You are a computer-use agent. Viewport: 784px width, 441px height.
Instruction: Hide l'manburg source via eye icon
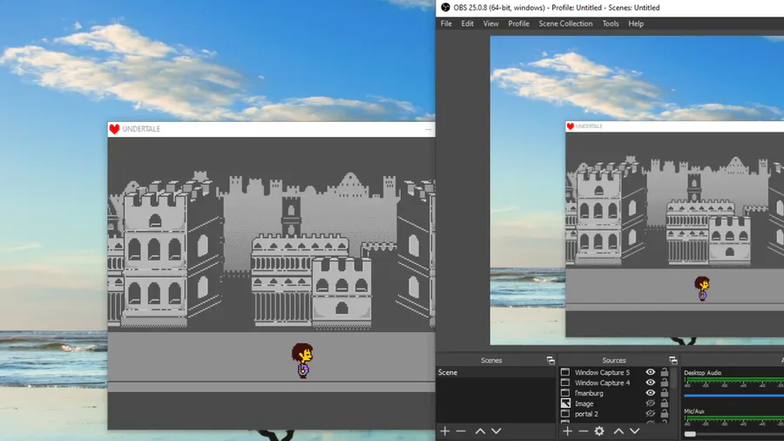click(650, 393)
